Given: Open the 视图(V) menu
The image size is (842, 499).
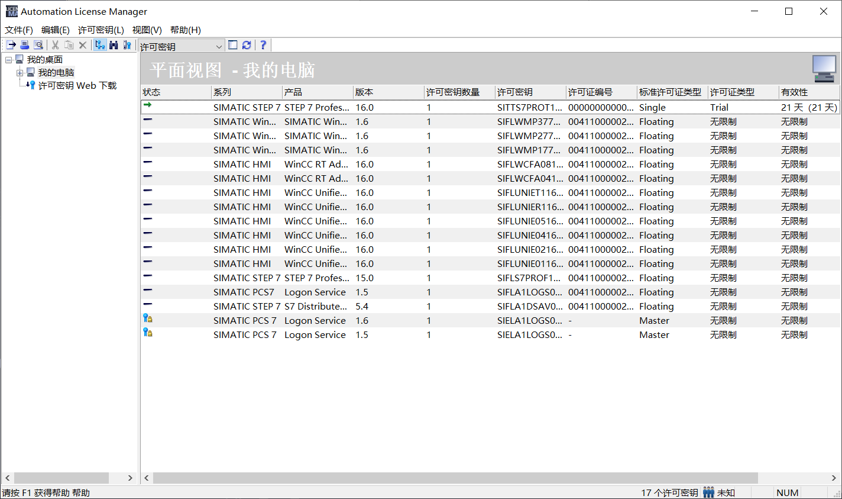Looking at the screenshot, I should click(x=147, y=30).
